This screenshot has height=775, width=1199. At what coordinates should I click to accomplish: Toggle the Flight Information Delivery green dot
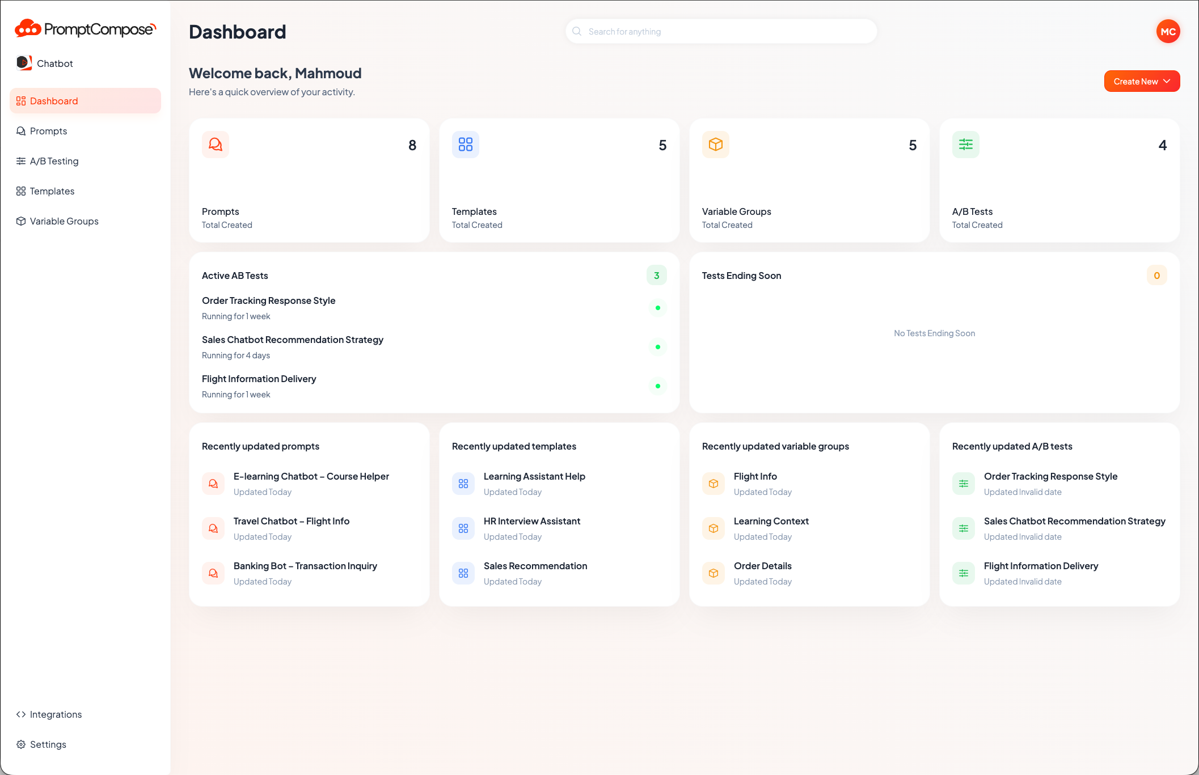657,386
